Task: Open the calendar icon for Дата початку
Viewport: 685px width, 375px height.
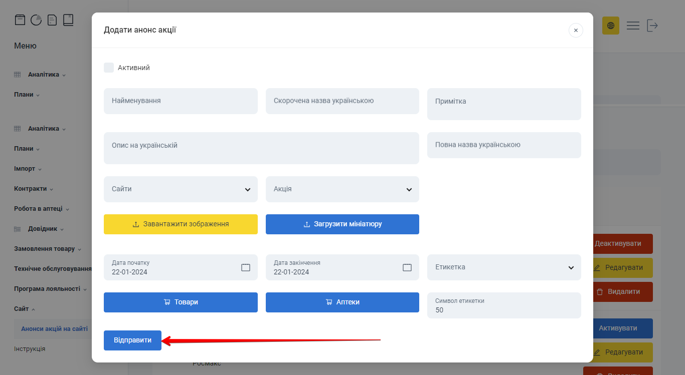Action: coord(246,267)
